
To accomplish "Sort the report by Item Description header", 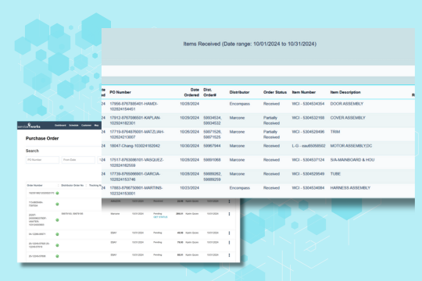I will point(345,92).
